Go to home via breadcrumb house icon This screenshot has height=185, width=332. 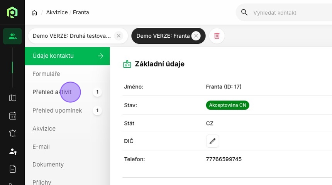click(34, 13)
